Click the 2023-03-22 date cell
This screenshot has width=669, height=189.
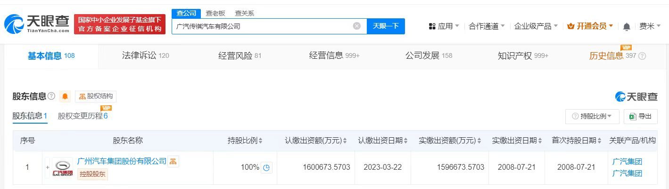coord(383,167)
